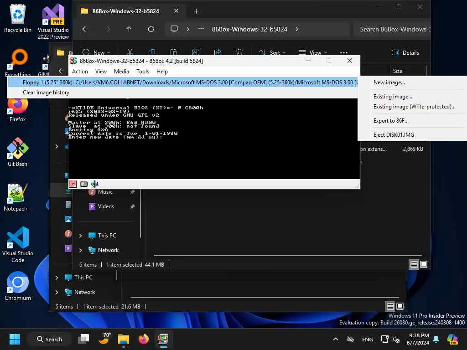Open the Tools menu in 86Box
467x350 pixels.
[143, 72]
